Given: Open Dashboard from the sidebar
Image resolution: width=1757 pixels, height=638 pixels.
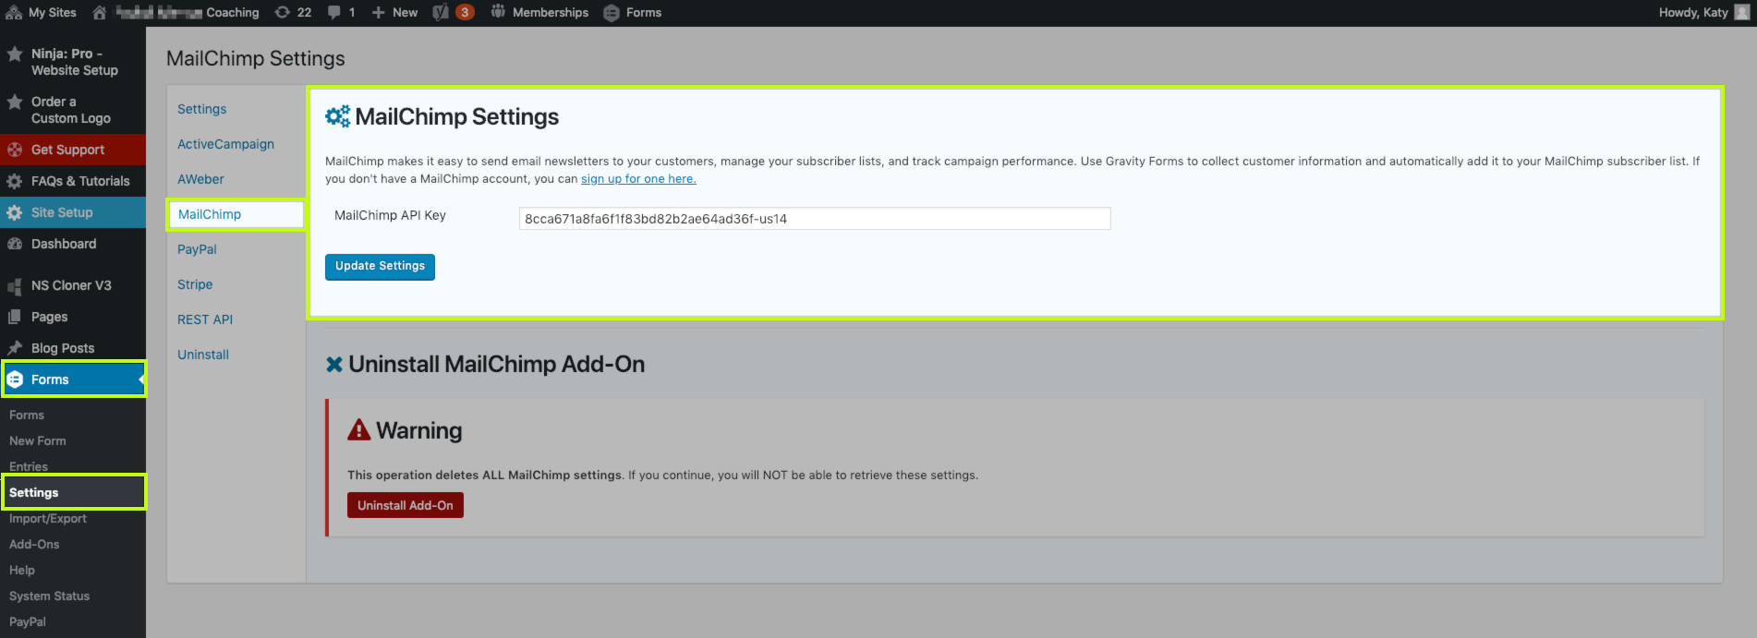Looking at the screenshot, I should (73, 244).
